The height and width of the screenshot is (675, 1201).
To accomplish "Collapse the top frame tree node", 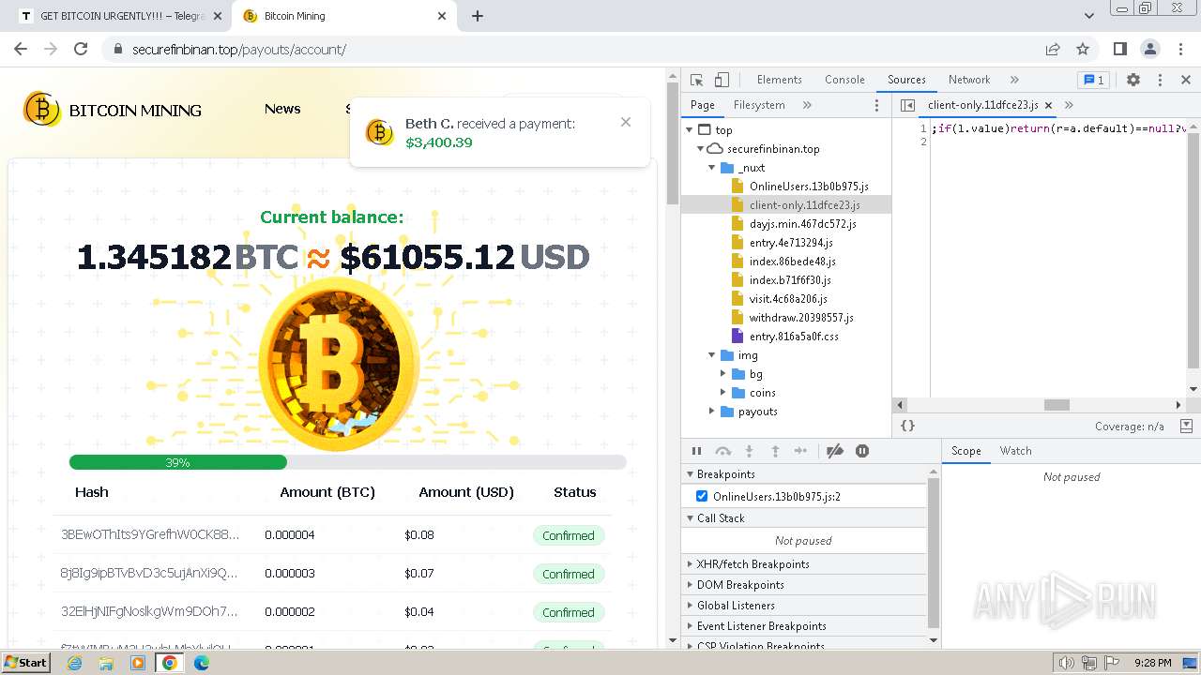I will (x=691, y=130).
